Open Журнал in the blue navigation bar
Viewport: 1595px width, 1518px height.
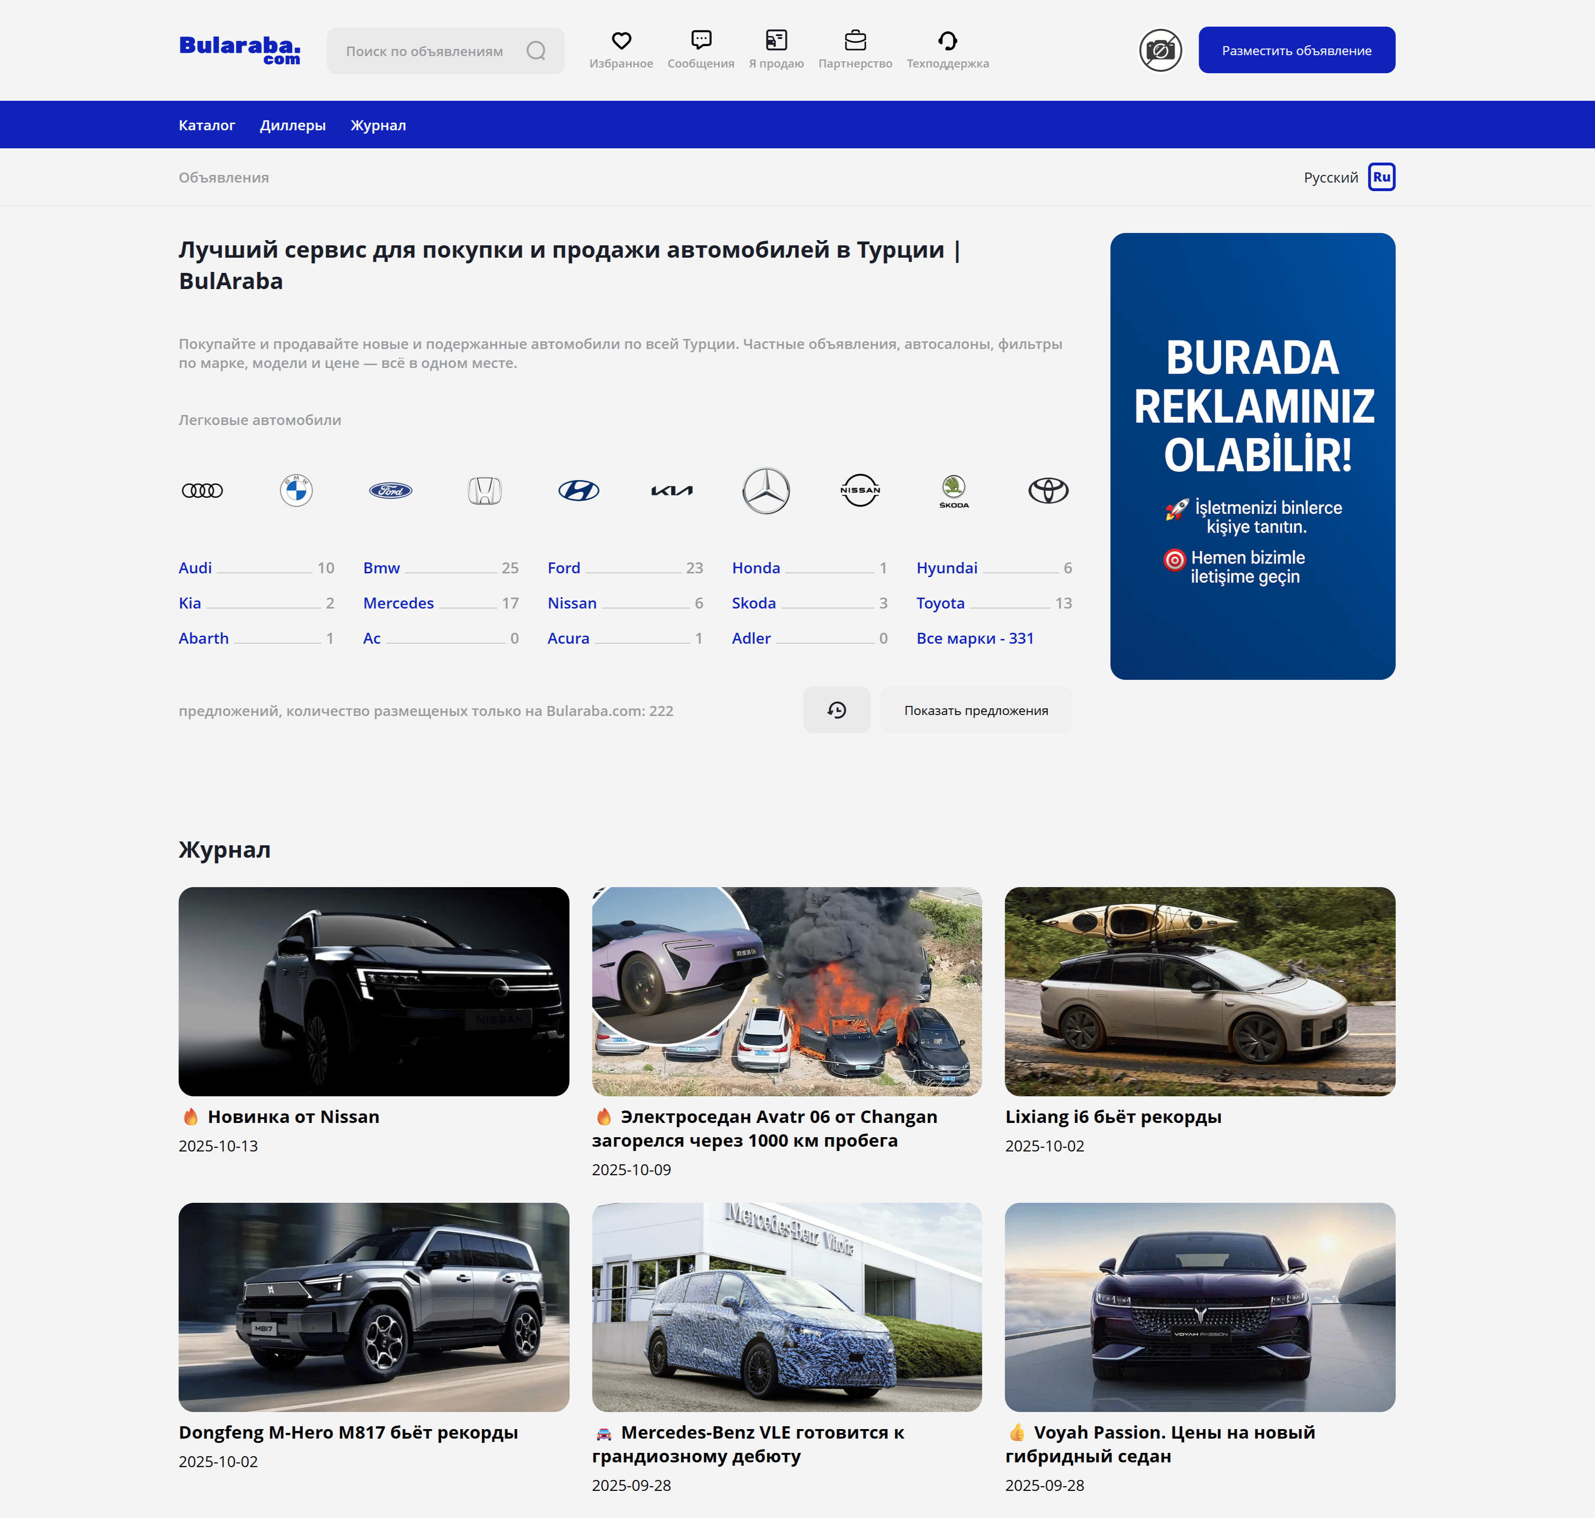pos(378,126)
